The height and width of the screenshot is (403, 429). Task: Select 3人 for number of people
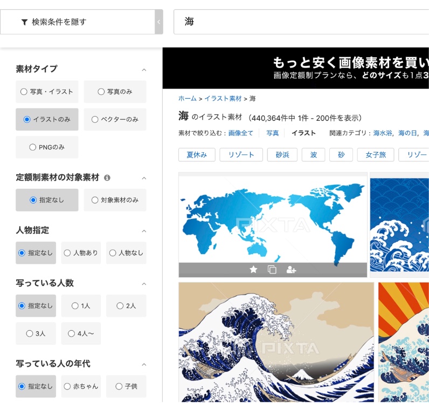[x=36, y=333]
